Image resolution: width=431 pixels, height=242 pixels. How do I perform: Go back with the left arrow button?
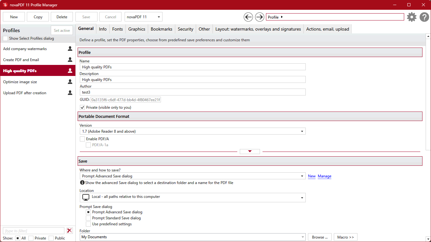tap(248, 17)
